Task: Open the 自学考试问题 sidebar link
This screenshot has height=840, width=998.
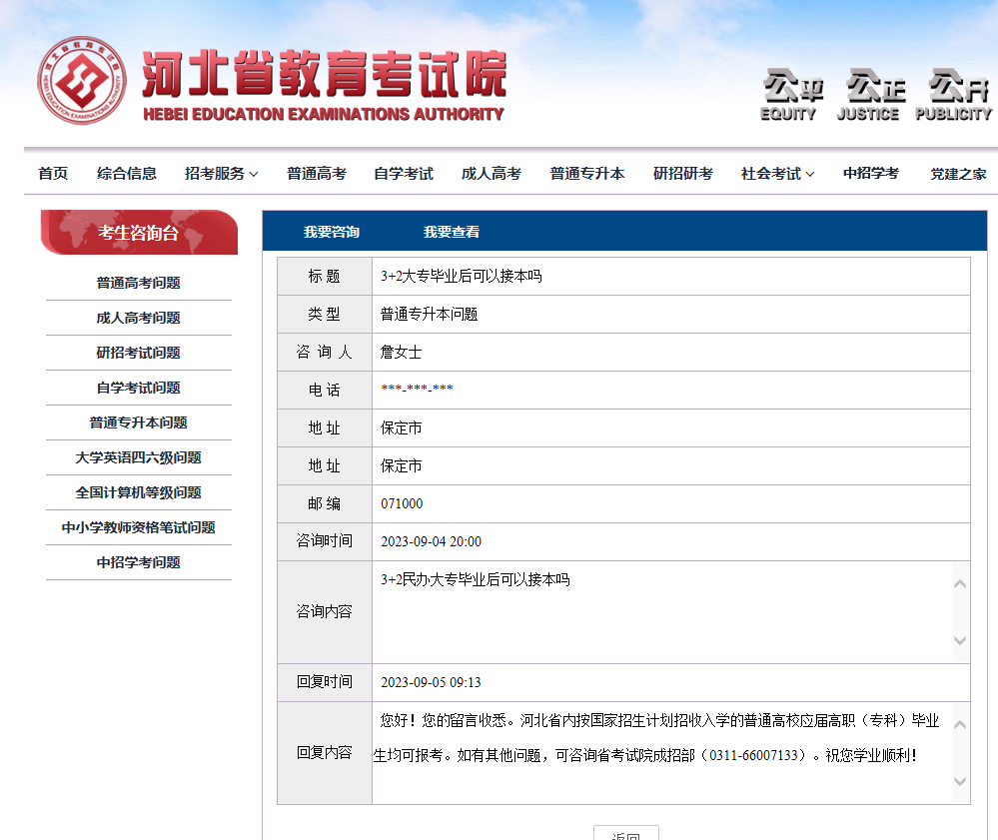Action: pos(138,388)
